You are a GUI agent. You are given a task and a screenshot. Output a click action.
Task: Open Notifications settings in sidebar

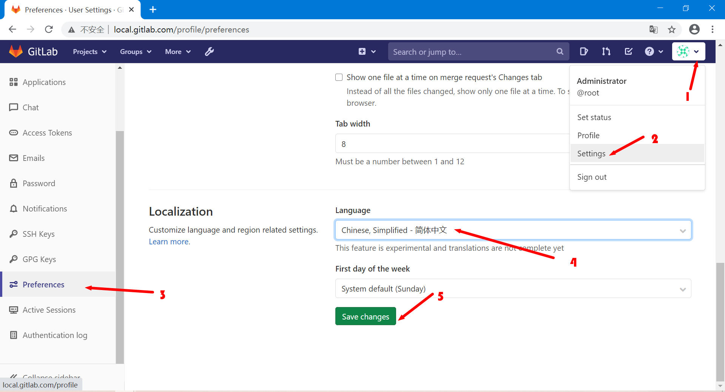(45, 208)
